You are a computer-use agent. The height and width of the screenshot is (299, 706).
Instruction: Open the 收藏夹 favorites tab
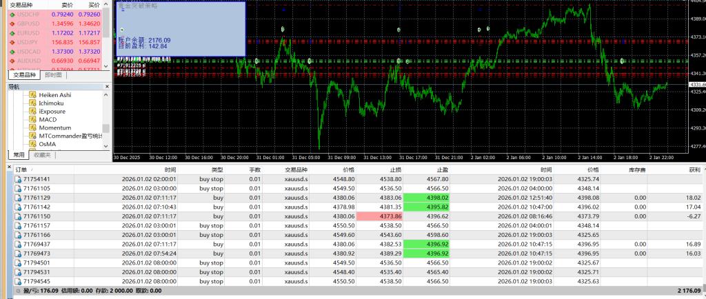pos(41,155)
